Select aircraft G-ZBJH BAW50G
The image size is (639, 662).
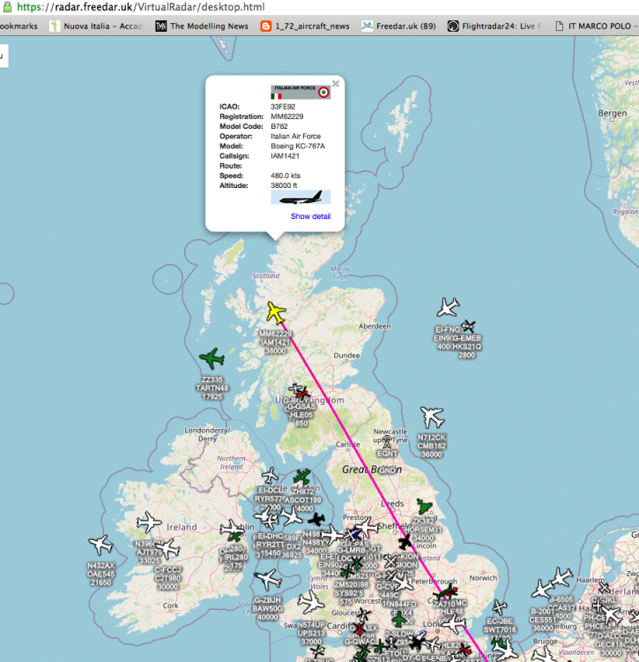click(267, 581)
